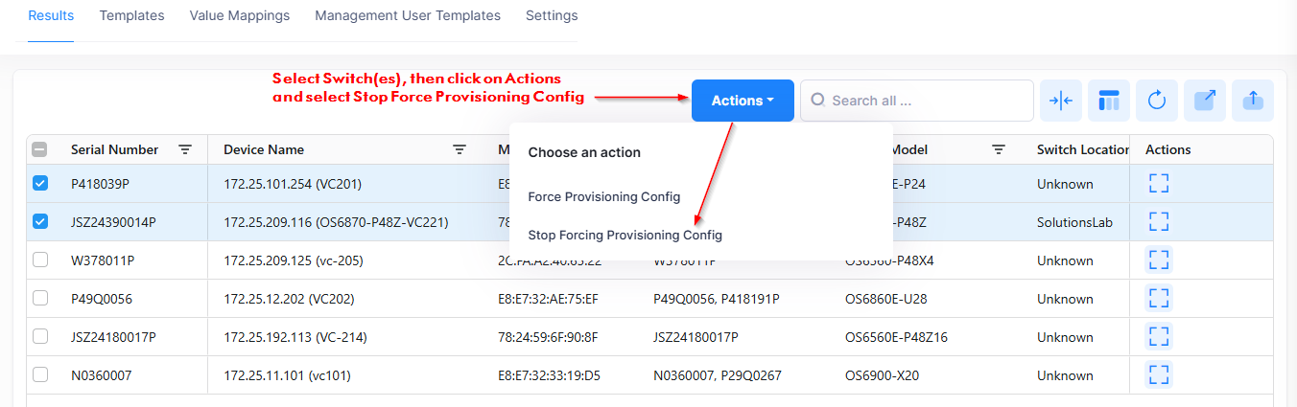This screenshot has height=407, width=1297.
Task: Click expand icon for row W378011P
Action: tap(1159, 260)
